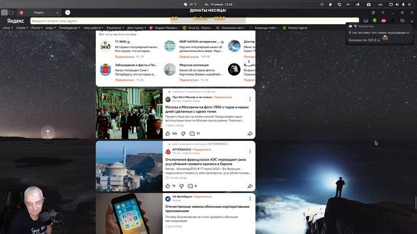Subscribe to Заблуждения и факты о Петербурге channel
The height and width of the screenshot is (234, 417).
[x=124, y=80]
